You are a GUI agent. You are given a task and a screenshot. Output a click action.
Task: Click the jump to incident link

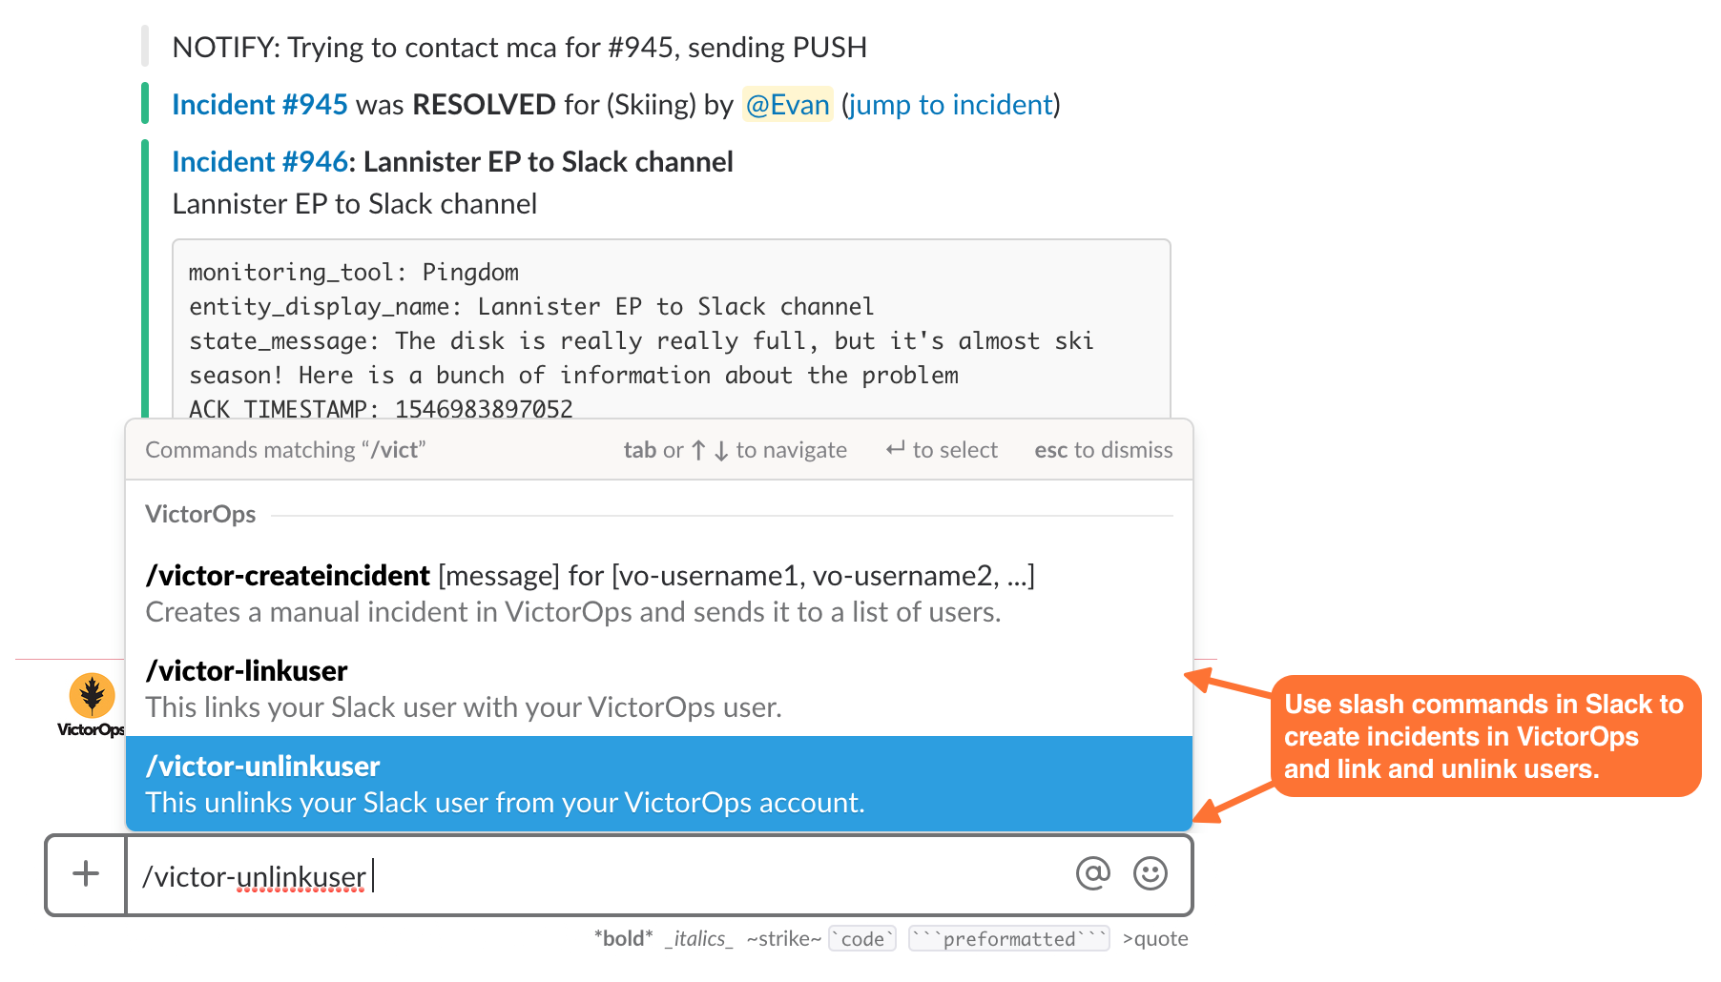tap(951, 104)
